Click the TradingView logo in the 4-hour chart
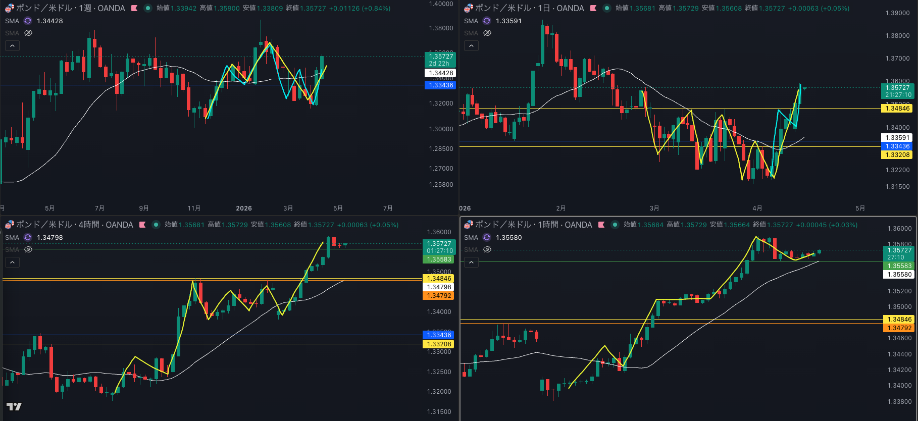The image size is (918, 421). (14, 406)
